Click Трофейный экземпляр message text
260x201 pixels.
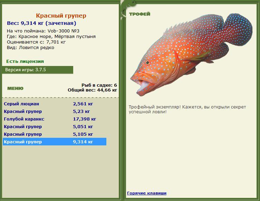[x=187, y=109]
